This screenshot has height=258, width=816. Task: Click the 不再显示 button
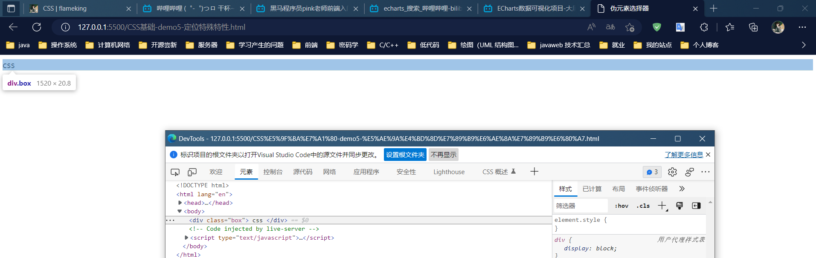point(444,155)
